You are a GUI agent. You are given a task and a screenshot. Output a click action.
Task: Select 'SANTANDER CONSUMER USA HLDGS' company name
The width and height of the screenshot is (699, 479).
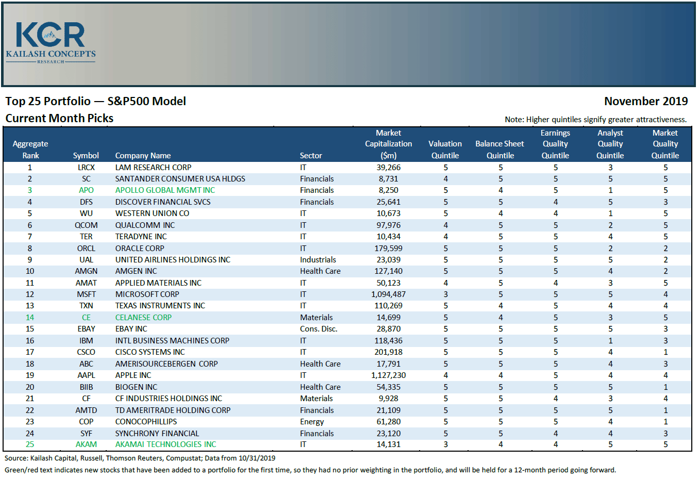point(180,179)
